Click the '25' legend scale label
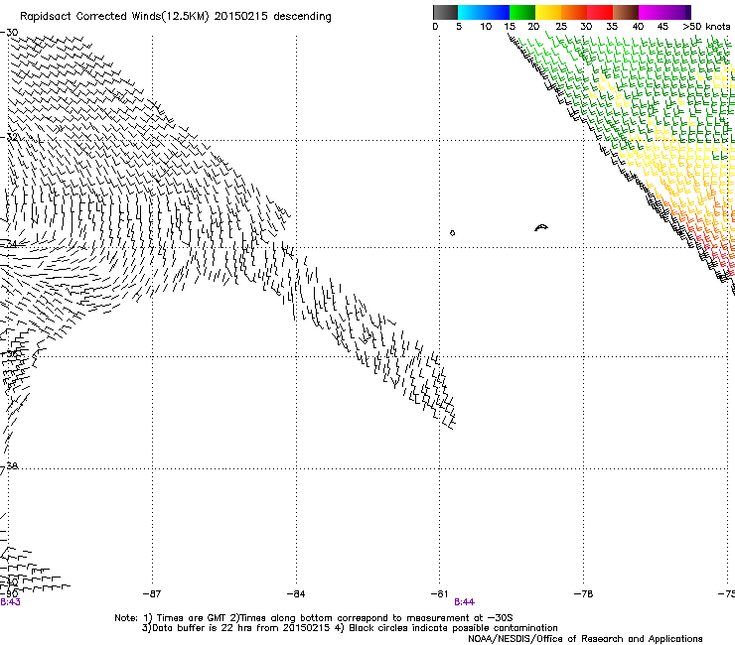Viewport: 735px width, 645px height. tap(561, 27)
